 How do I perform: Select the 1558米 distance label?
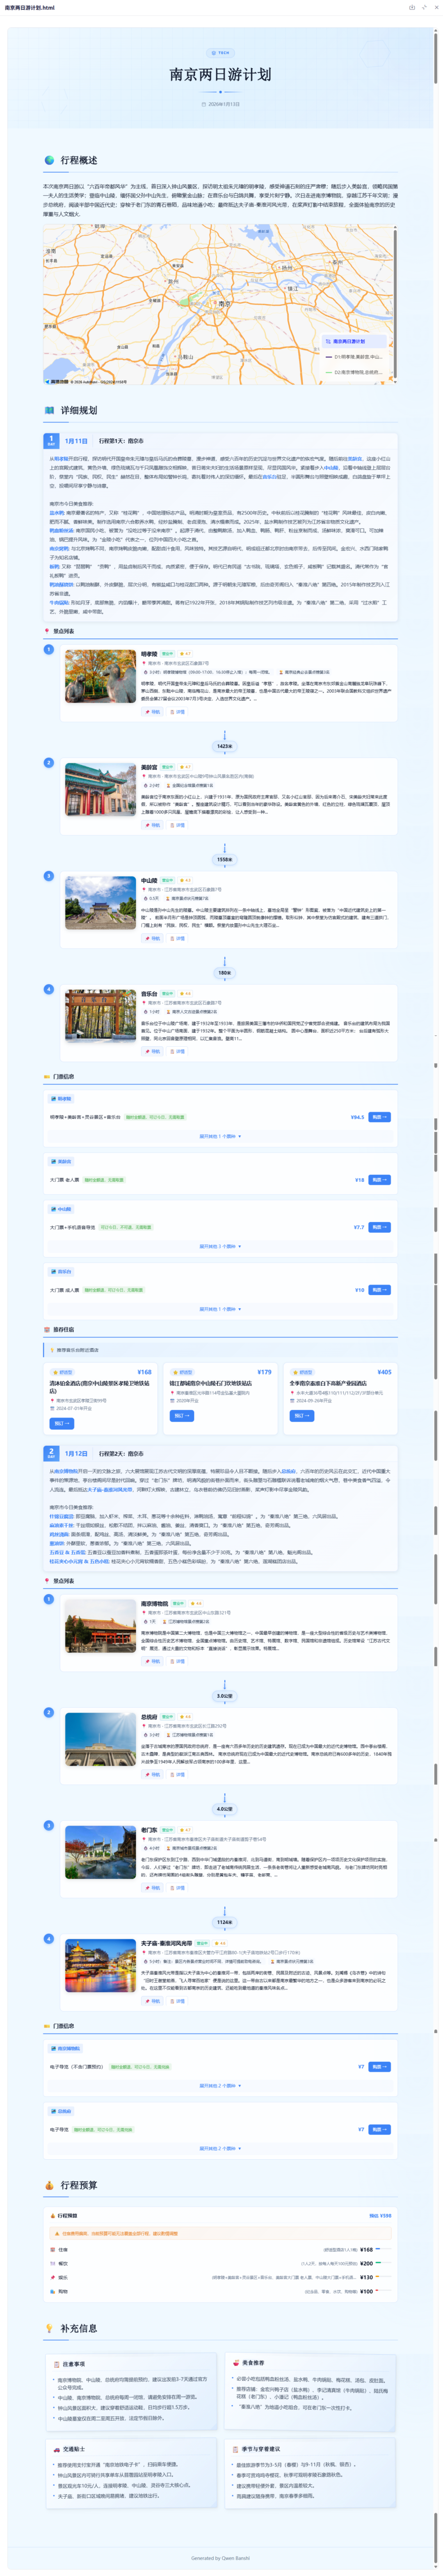(224, 860)
